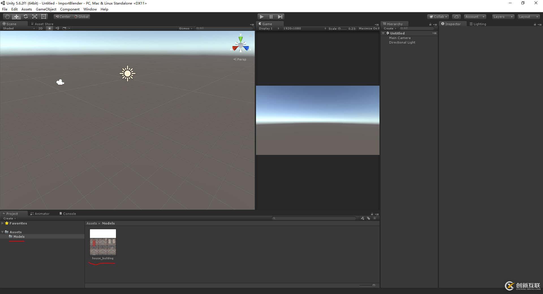Click the Step frame button
Screen dimensions: 543x294
280,17
